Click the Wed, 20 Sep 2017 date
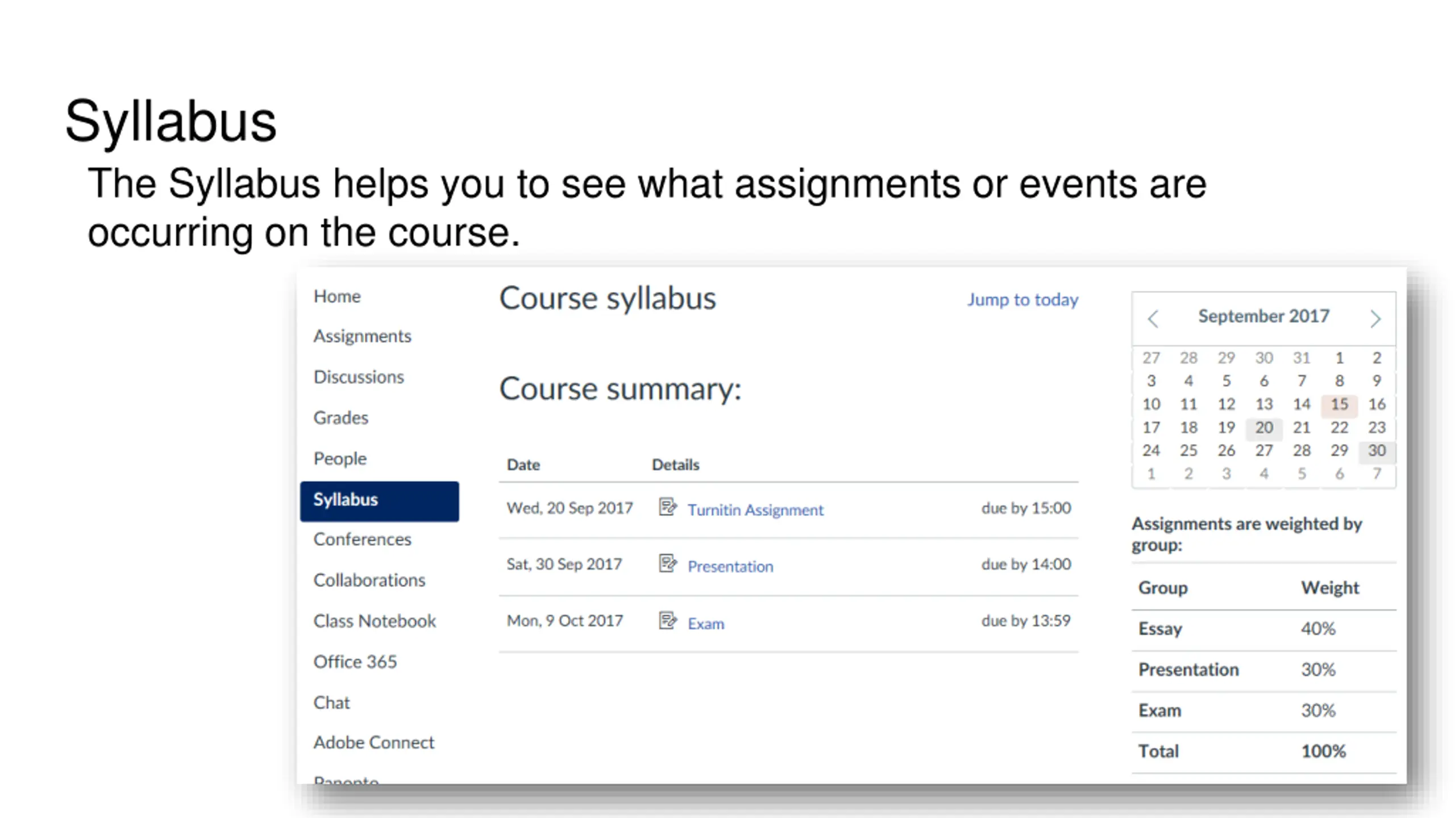This screenshot has height=818, width=1455. click(x=569, y=508)
